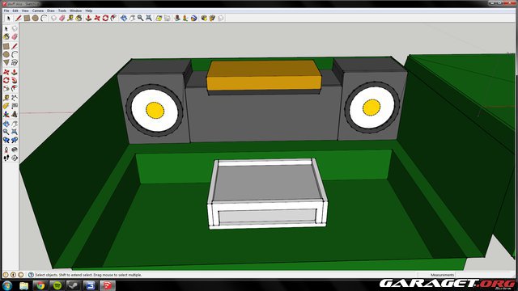This screenshot has height=291, width=518.
Task: Select the Push/Pull tool in top toolbar
Action: (88, 18)
